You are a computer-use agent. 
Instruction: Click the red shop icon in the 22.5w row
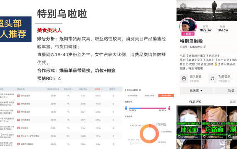18,112
